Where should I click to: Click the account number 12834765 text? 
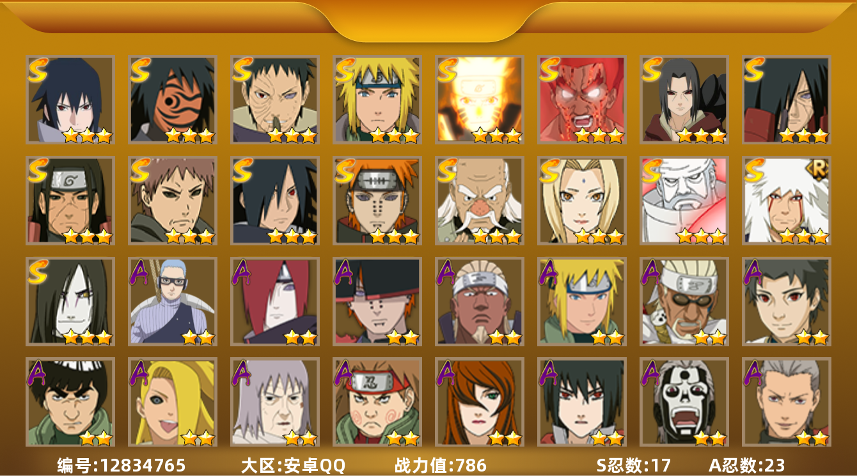(121, 465)
